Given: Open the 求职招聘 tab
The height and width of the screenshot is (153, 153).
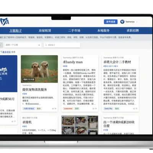Looking at the screenshot, I should click(x=133, y=31).
